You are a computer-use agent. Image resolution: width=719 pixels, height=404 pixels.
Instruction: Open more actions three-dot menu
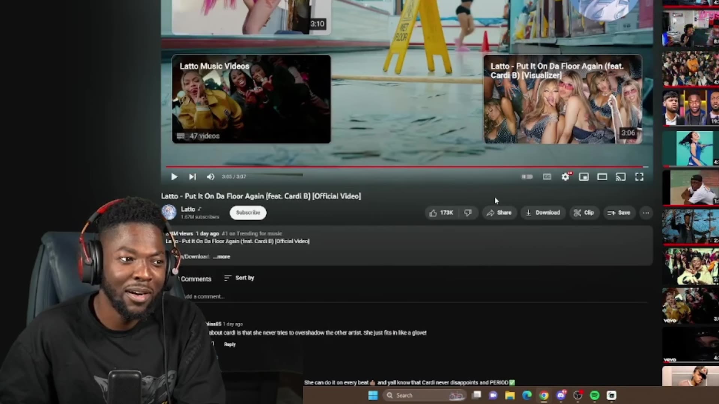(x=646, y=213)
